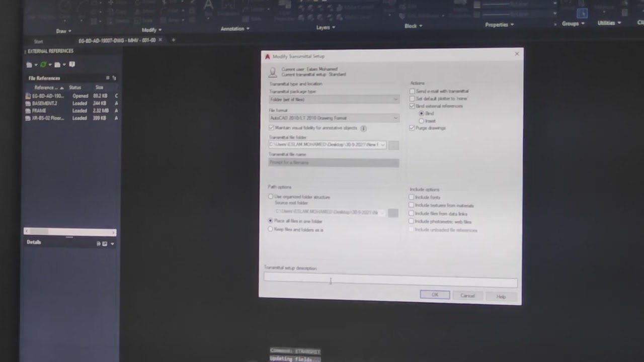Screen dimensions: 644x362
Task: Click the External References horizontal scrollbar
Action: tap(70, 231)
